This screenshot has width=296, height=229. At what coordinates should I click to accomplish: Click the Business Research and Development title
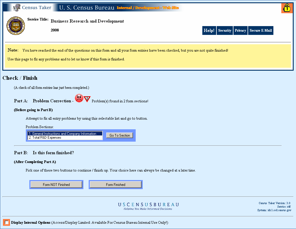point(87,21)
